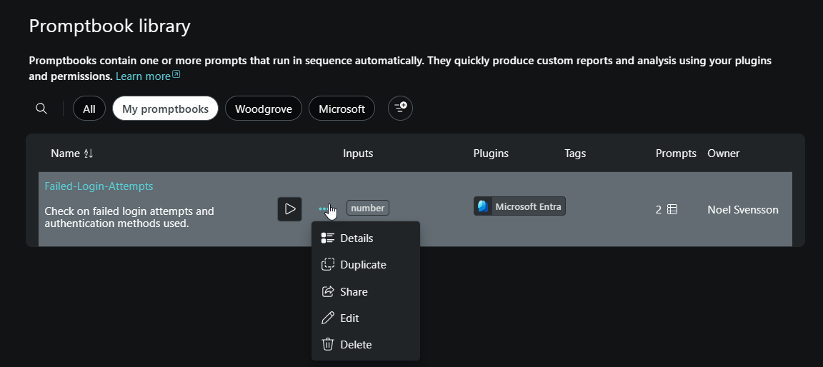This screenshot has height=367, width=823.
Task: Open the three-dot more options menu
Action: (324, 209)
